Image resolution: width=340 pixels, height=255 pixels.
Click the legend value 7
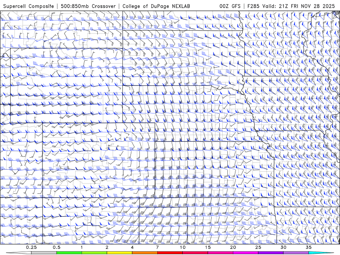(x=157, y=247)
